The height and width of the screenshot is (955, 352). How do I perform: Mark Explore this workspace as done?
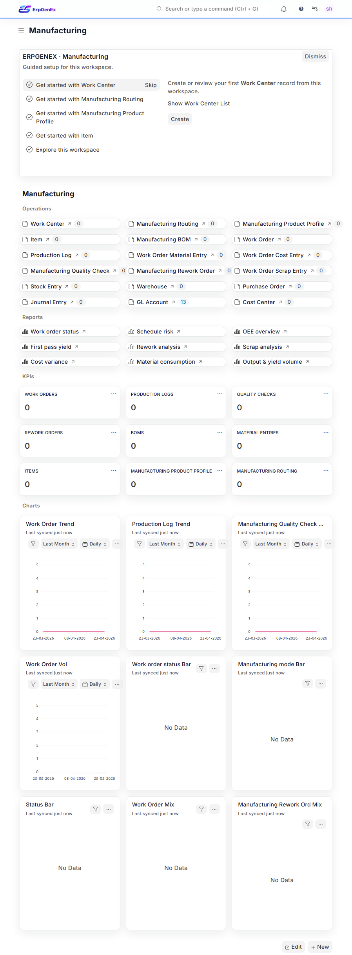click(x=29, y=149)
